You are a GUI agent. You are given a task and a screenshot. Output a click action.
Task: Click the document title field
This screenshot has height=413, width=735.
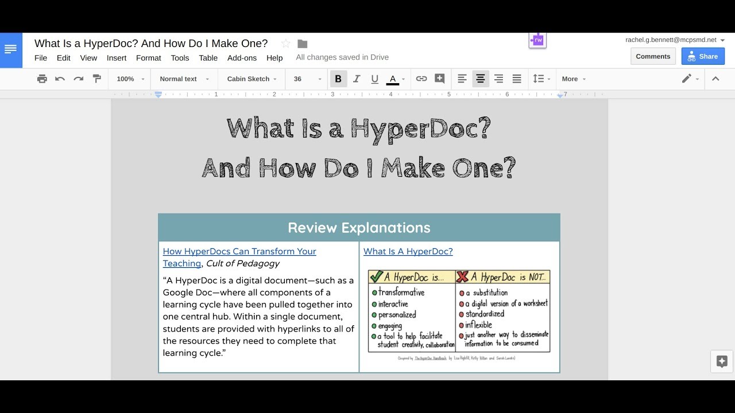click(x=151, y=44)
